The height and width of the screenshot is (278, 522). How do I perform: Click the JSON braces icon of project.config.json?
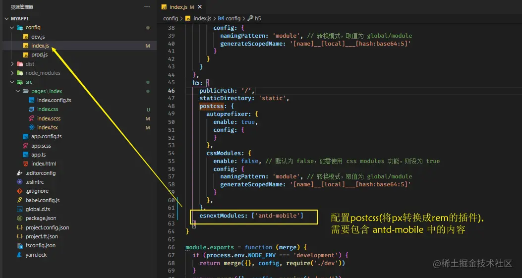pos(20,227)
